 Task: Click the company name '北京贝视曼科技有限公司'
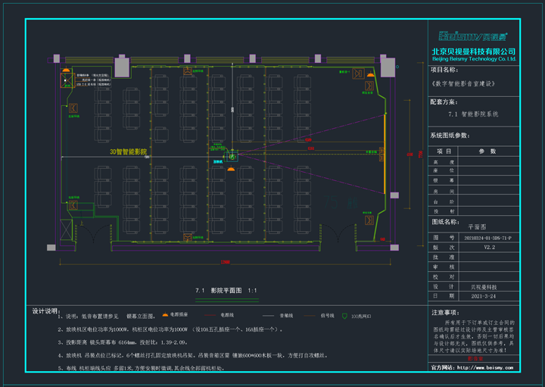(x=473, y=51)
